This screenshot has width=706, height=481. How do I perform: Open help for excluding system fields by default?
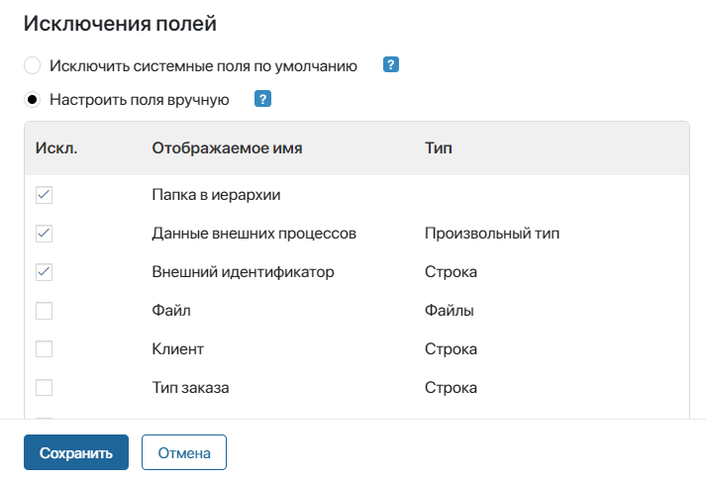pyautogui.click(x=391, y=64)
